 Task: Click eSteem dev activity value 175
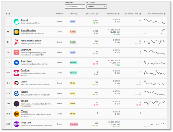pyautogui.click(x=140, y=92)
